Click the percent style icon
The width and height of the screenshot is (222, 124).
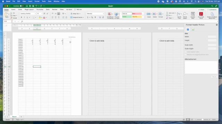[x=92, y=18]
